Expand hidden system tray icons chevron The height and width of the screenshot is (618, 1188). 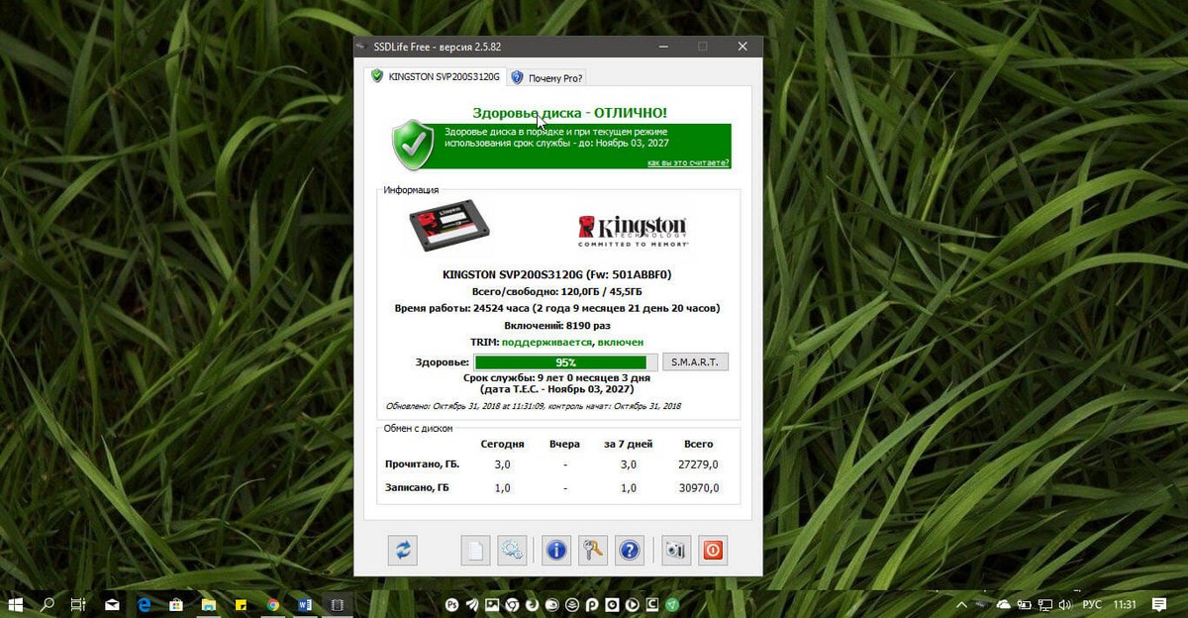coord(960,603)
